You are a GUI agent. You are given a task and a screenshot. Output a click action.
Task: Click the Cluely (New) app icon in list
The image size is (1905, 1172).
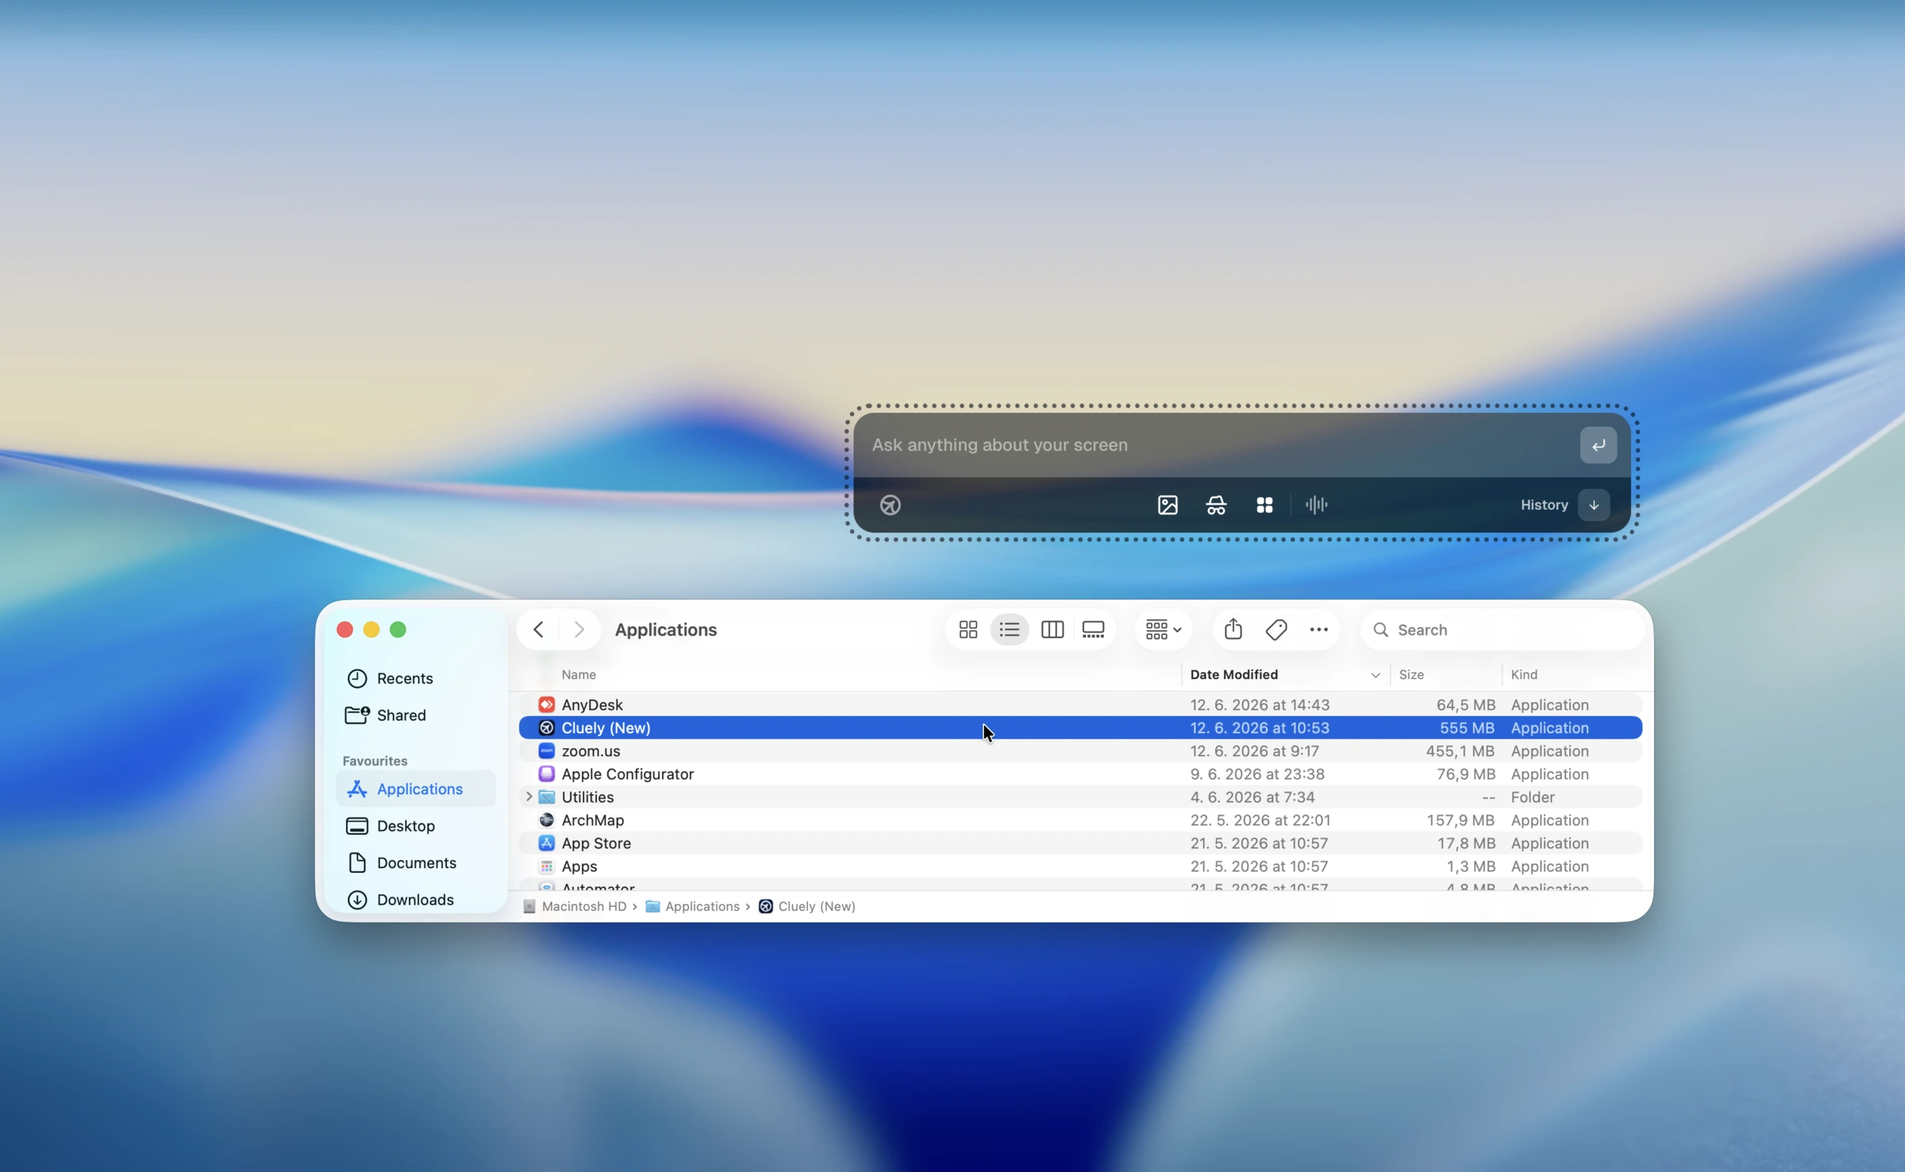[x=546, y=728]
